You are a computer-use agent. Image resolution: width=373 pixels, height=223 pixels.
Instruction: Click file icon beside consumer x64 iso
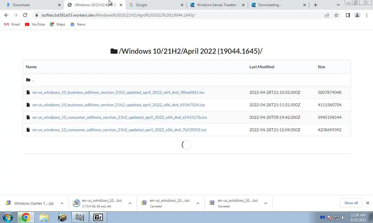28,117
